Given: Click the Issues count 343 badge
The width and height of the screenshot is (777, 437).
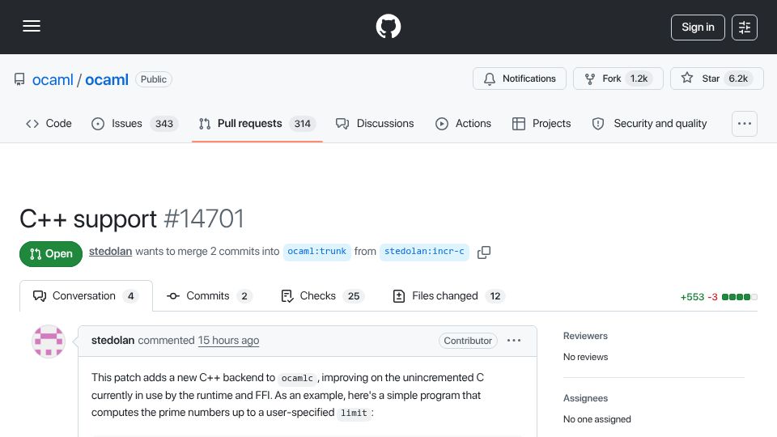Looking at the screenshot, I should tap(164, 124).
